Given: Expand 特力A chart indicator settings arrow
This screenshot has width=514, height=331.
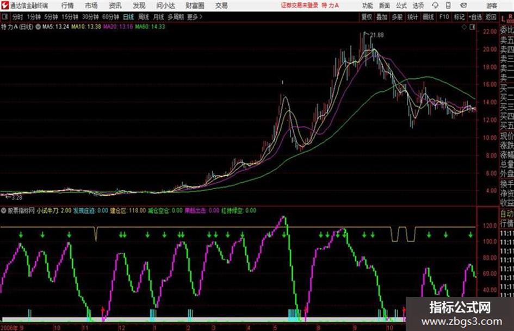Looking at the screenshot, I should 38,27.
